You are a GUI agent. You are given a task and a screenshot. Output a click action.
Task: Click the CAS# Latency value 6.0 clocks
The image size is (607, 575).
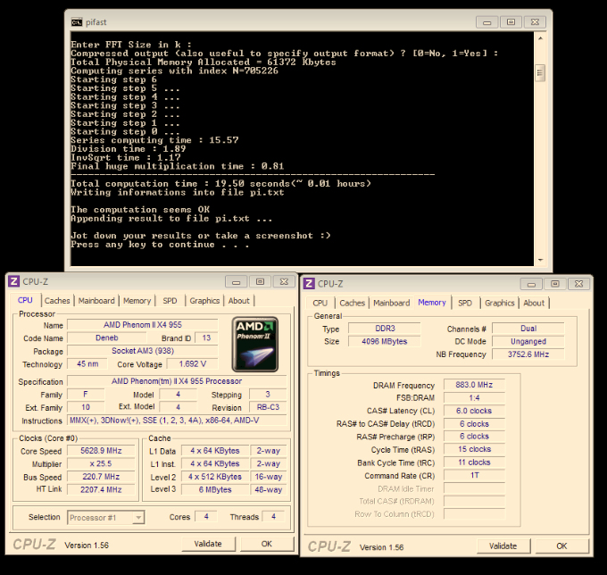pos(474,411)
